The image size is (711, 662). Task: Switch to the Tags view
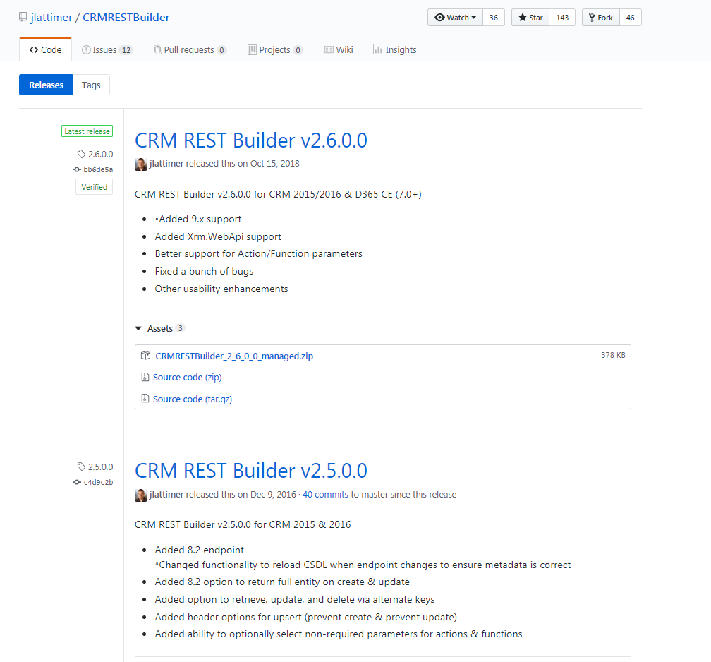(91, 85)
